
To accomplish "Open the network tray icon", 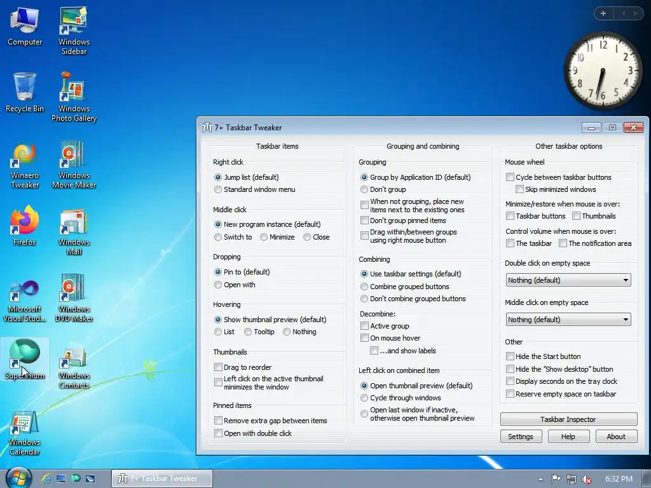I will (x=572, y=479).
